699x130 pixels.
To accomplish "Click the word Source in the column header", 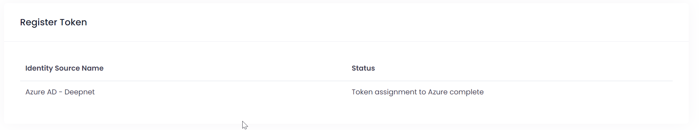I will 67,68.
